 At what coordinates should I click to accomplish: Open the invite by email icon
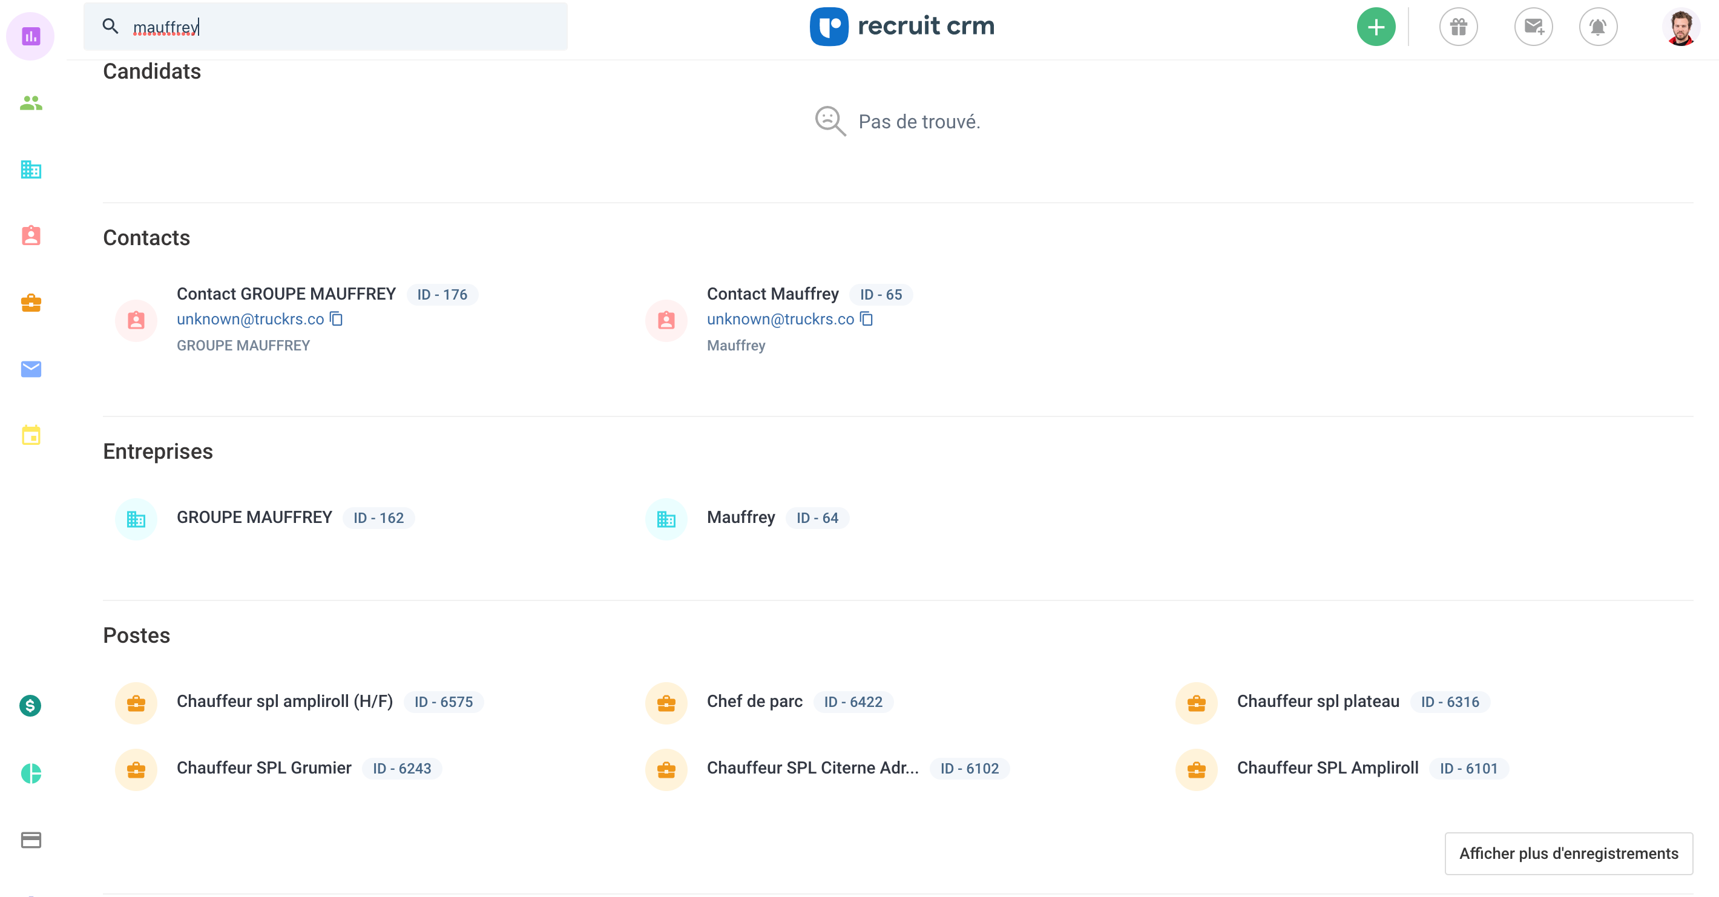point(1534,27)
